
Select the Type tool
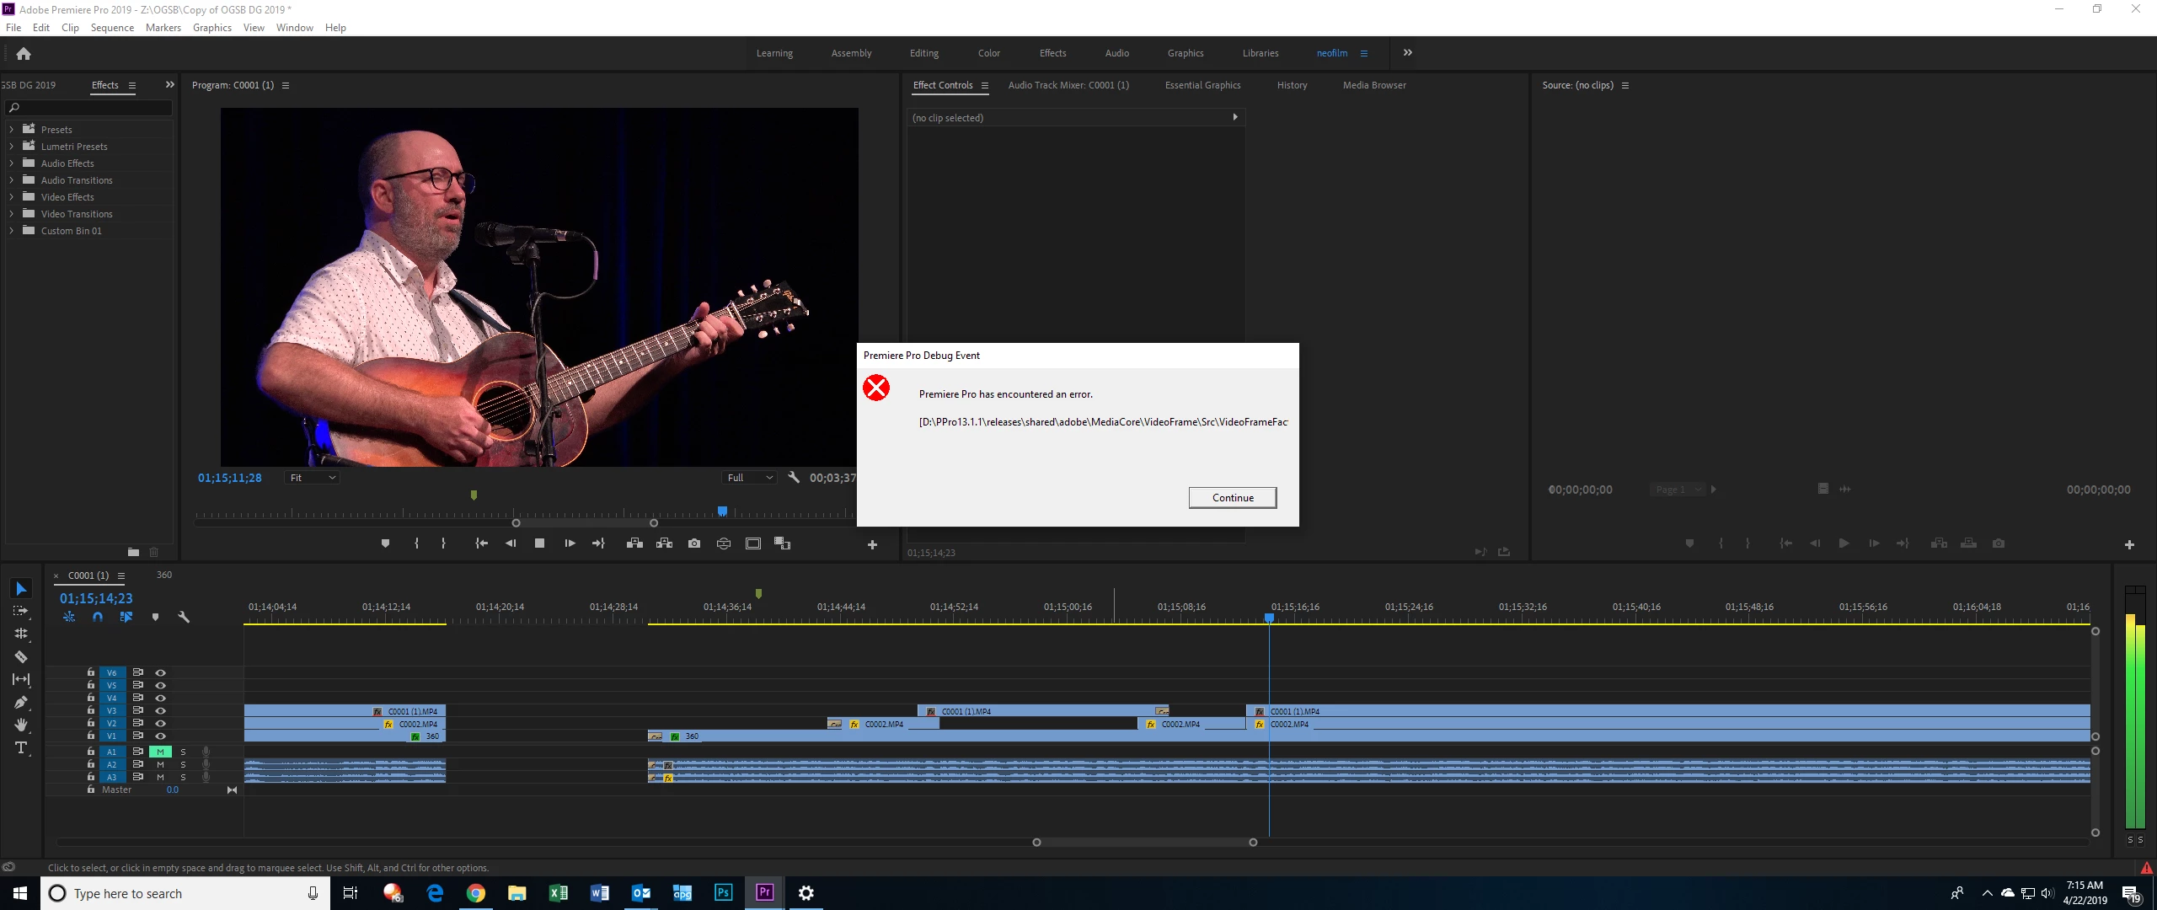[x=21, y=747]
